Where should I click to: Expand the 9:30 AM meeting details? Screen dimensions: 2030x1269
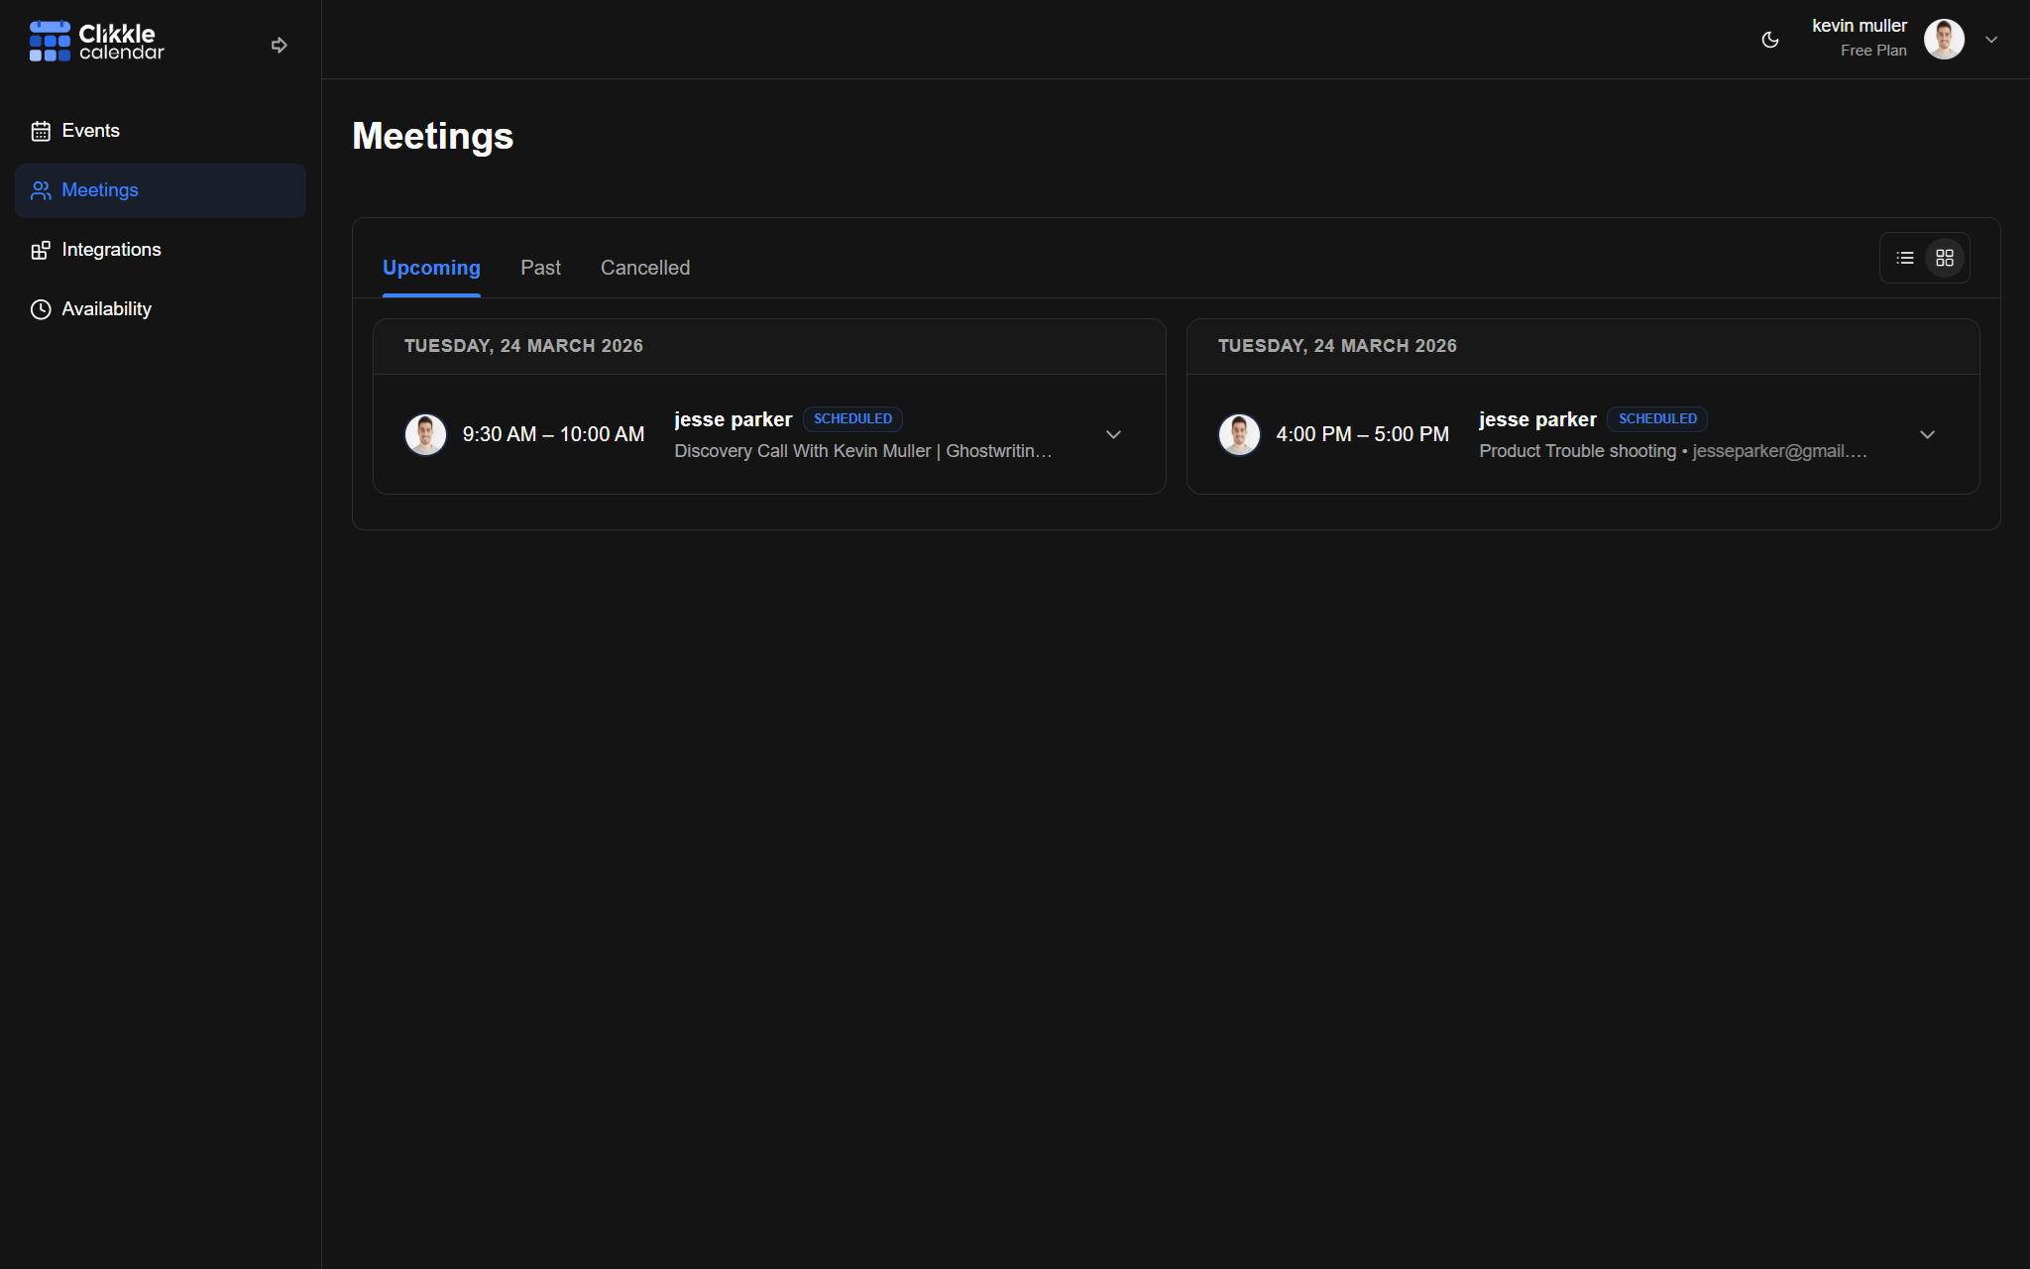click(x=1113, y=434)
